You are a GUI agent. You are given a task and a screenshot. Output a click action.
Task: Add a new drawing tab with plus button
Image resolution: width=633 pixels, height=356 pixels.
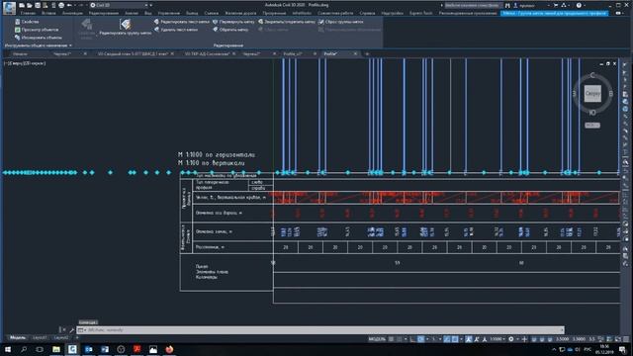(x=367, y=53)
